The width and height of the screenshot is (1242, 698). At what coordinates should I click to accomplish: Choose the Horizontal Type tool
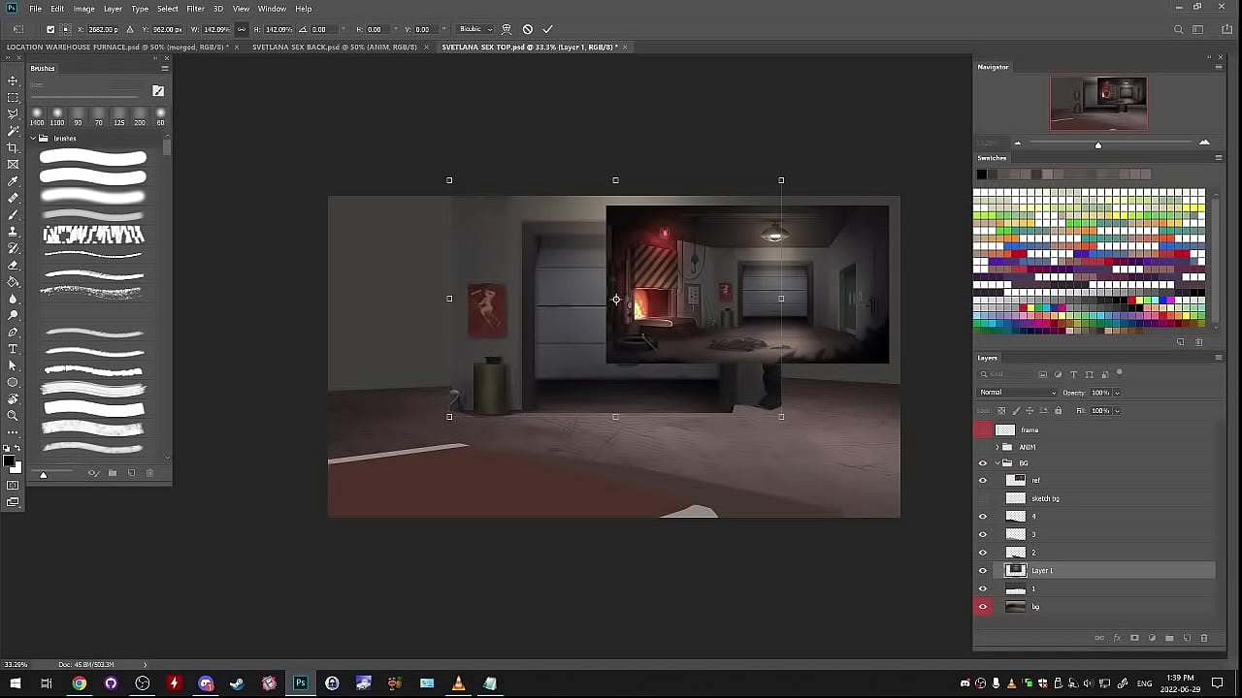(13, 349)
